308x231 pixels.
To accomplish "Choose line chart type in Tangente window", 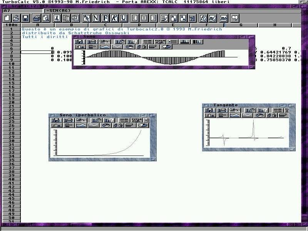I will pos(247,115).
